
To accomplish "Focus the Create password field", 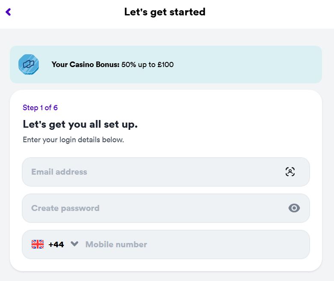I will click(166, 208).
